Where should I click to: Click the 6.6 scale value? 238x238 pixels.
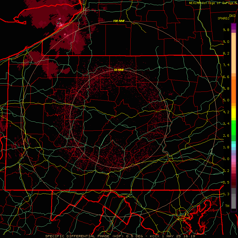coord(226,77)
